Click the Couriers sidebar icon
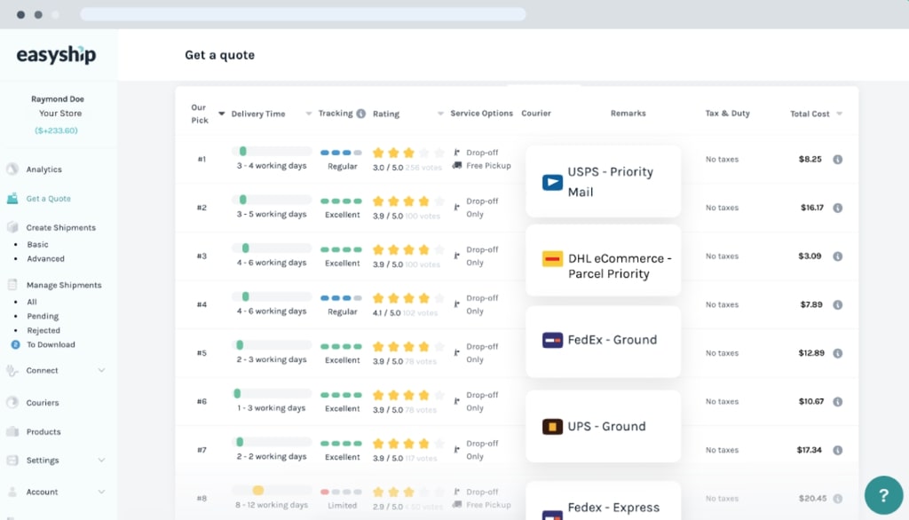This screenshot has height=520, width=909. coord(12,403)
